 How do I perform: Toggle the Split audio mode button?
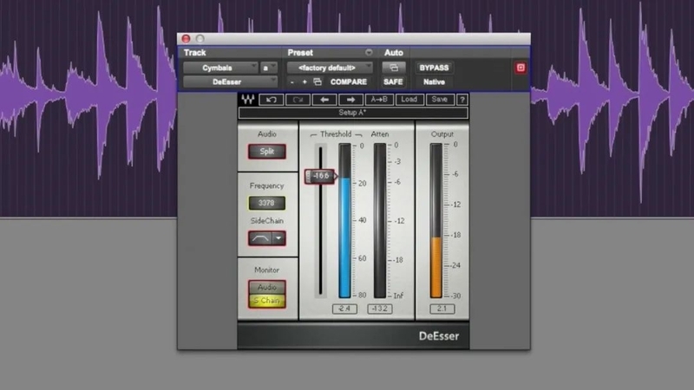coord(267,152)
